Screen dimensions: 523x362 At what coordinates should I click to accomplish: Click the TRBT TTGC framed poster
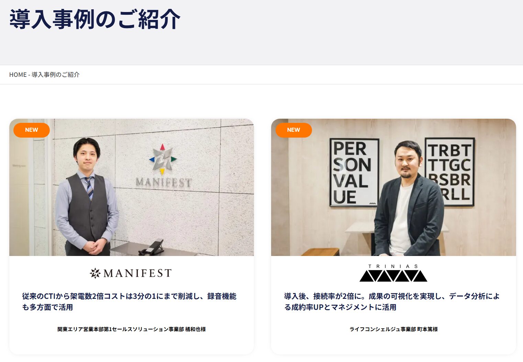(x=450, y=172)
